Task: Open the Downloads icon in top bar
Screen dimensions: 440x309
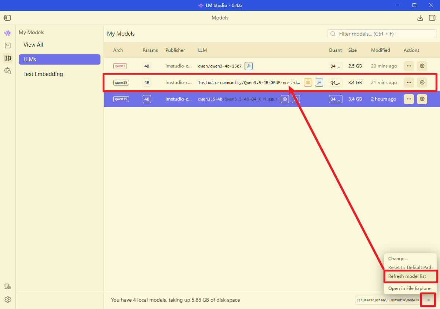Action: [420, 18]
